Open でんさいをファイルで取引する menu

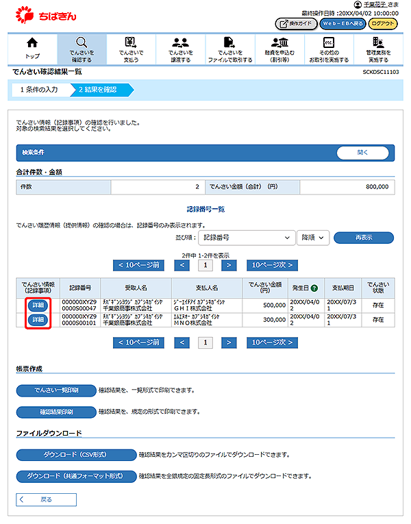[230, 49]
